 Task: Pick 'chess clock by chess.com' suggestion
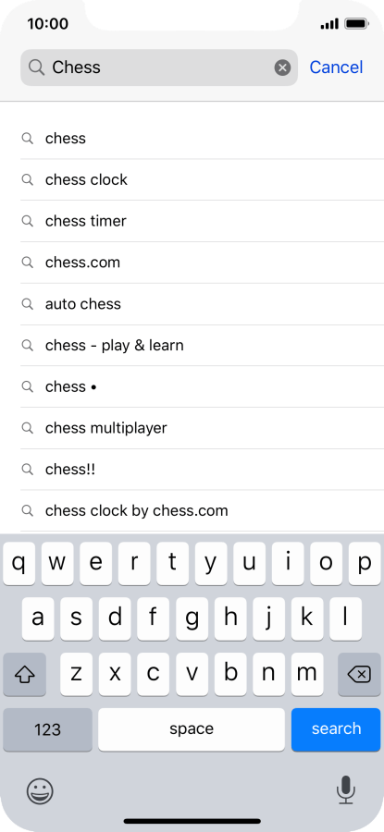[202, 511]
